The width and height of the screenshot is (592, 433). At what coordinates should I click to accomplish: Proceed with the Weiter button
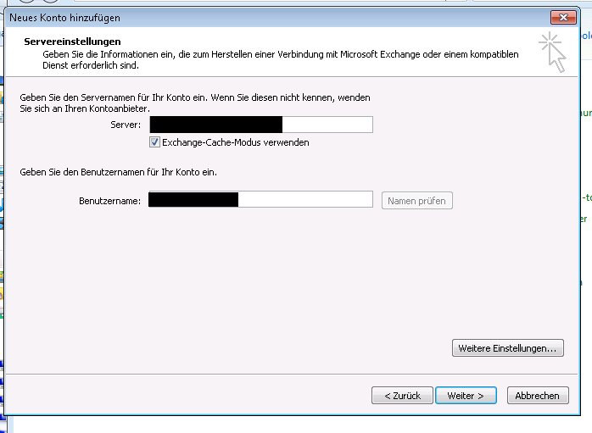click(466, 395)
